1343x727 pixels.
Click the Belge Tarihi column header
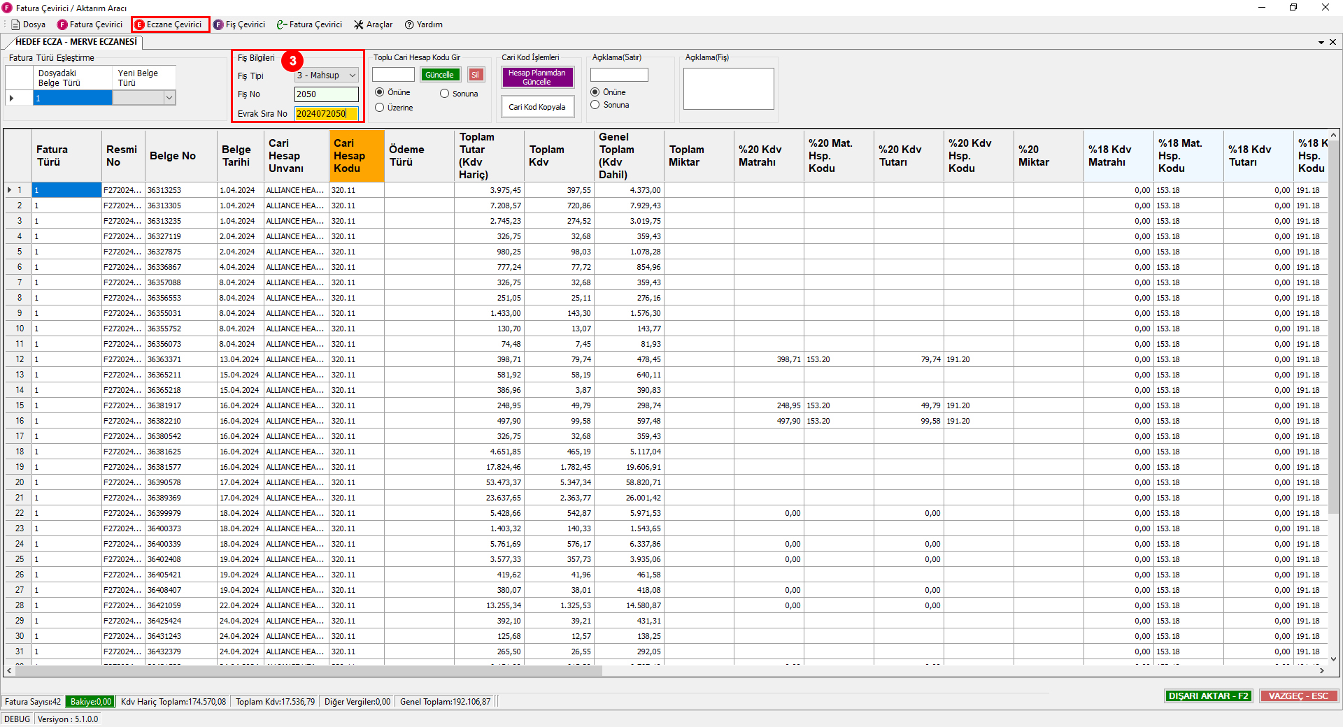[240, 156]
